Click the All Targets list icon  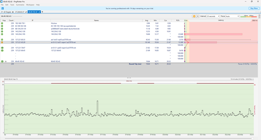2,12
